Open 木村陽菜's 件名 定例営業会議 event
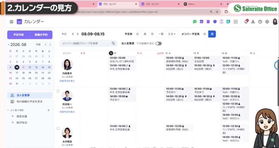 coord(122,128)
